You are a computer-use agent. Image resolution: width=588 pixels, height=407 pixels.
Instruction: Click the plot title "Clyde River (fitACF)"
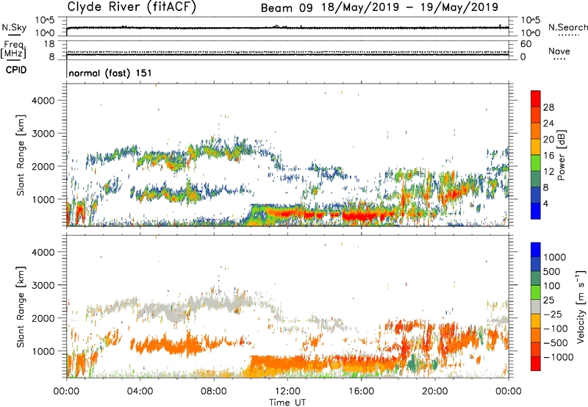(132, 7)
